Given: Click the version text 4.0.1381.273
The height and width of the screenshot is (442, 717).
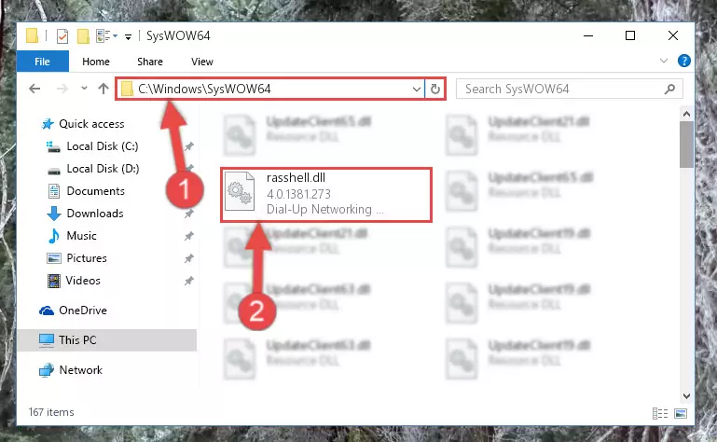Looking at the screenshot, I should tap(298, 194).
